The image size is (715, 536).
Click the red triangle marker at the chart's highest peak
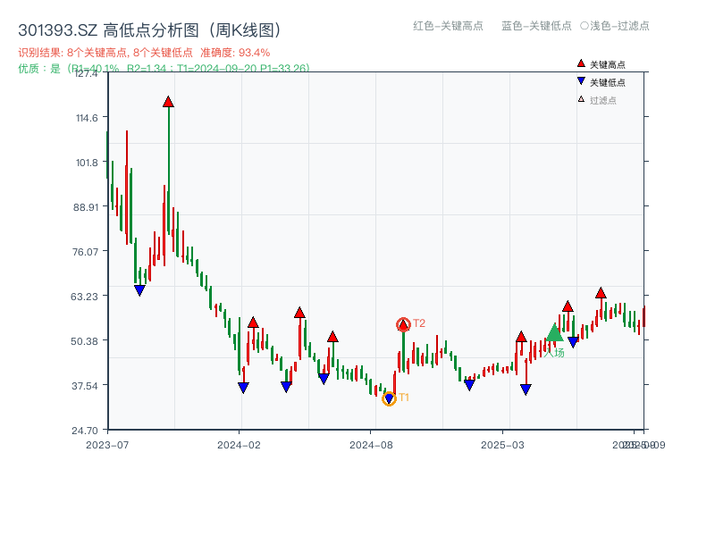pos(168,101)
